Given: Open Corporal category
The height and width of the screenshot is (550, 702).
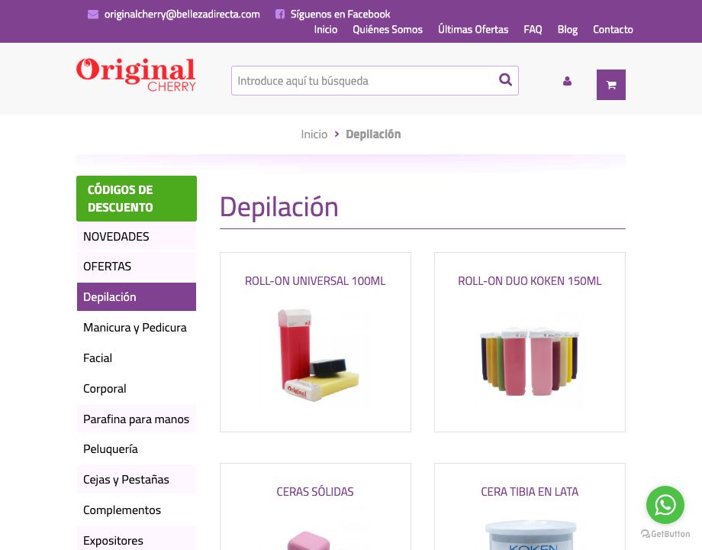Looking at the screenshot, I should click(137, 389).
